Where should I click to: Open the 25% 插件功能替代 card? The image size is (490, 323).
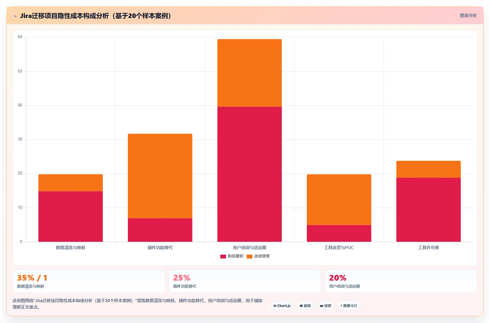click(x=245, y=281)
